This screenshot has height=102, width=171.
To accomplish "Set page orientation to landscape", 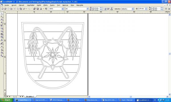I will pyautogui.click(x=108, y=9).
